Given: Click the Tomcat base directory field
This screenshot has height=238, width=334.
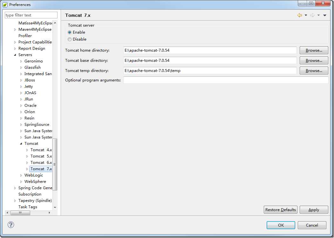Looking at the screenshot, I should [210, 61].
